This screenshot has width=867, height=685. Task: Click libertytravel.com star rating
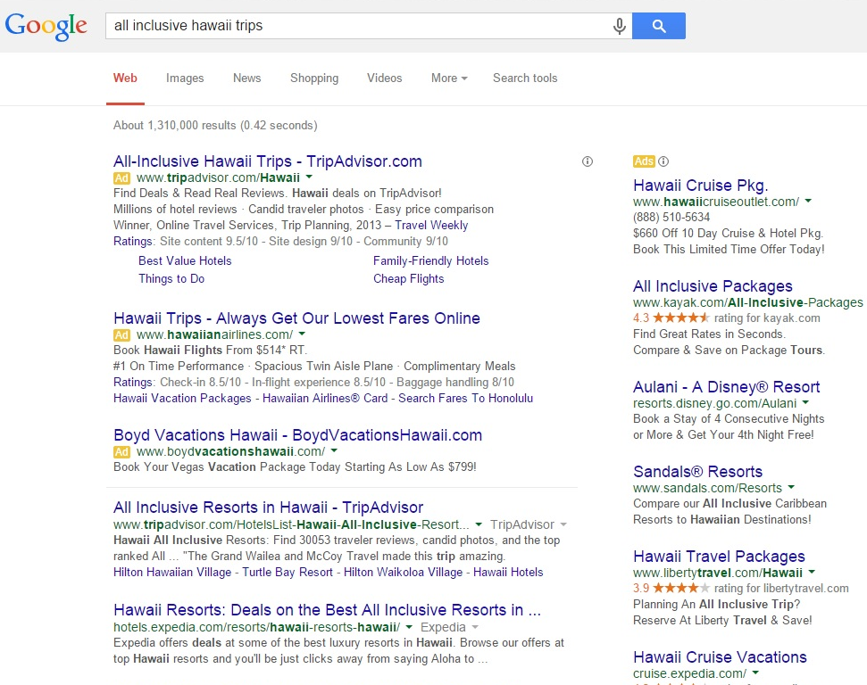coord(680,588)
